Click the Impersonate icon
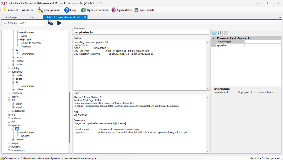 click(x=136, y=10)
